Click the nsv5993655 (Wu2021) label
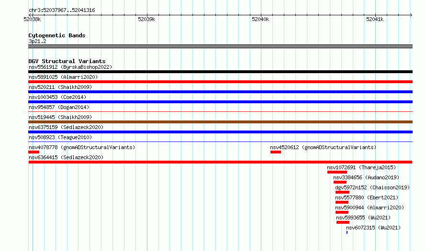Image resolution: width=426 pixels, height=251 pixels. [363, 218]
